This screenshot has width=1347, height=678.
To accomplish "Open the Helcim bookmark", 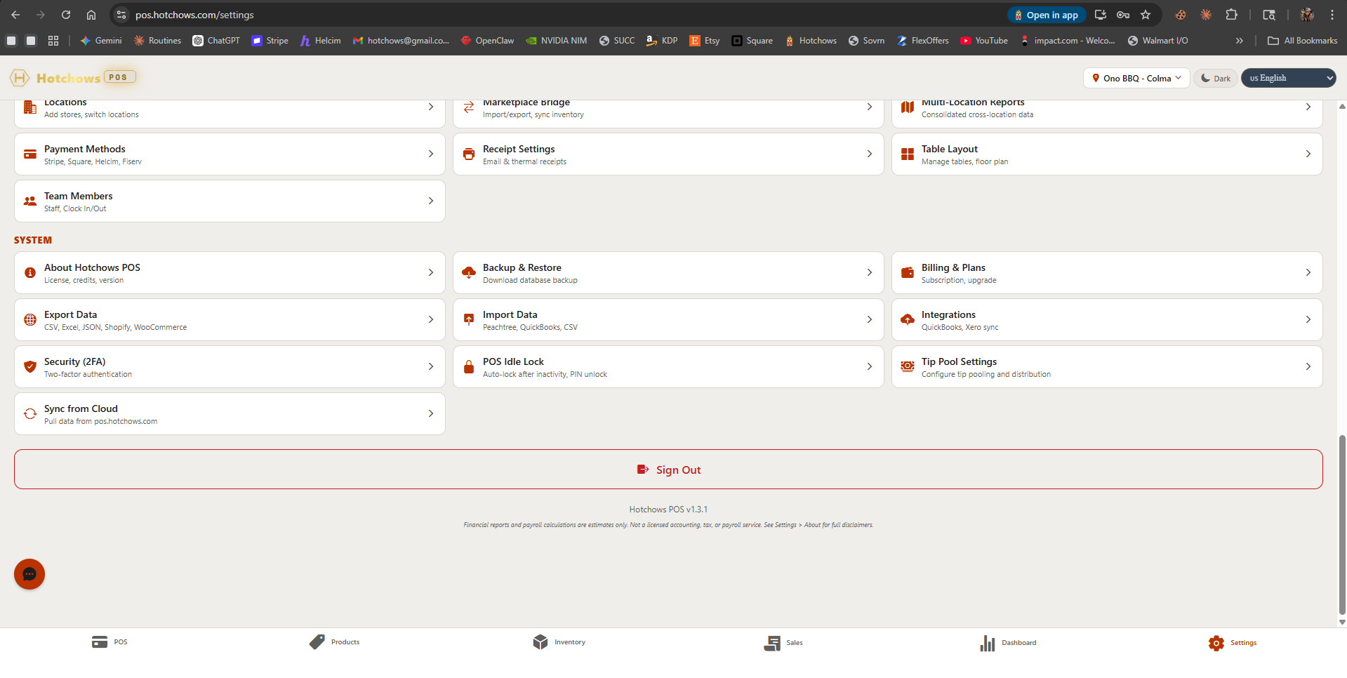I will pyautogui.click(x=320, y=41).
